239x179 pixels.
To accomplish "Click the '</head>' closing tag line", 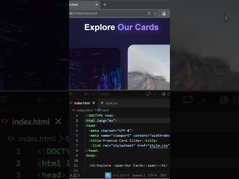I will tap(92, 151).
